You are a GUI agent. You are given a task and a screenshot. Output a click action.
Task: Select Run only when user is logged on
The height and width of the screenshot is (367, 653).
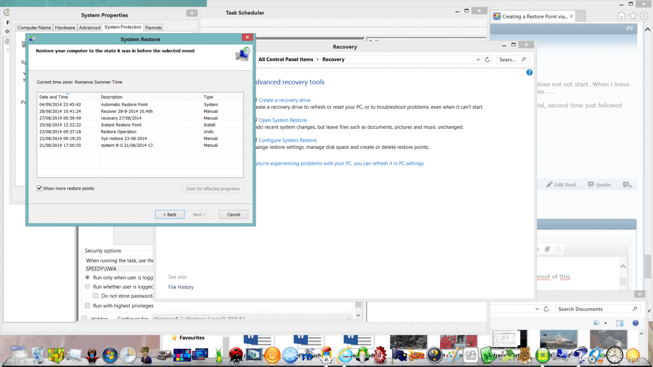[x=88, y=277]
